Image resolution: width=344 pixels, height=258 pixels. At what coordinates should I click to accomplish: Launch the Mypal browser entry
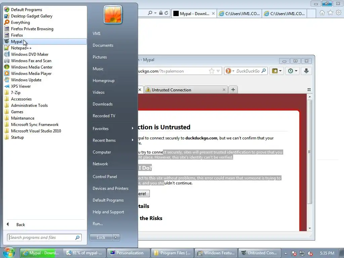click(45, 41)
